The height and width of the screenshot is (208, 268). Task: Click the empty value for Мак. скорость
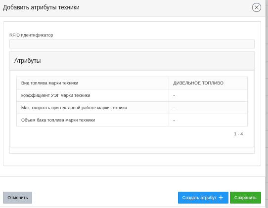pos(208,108)
